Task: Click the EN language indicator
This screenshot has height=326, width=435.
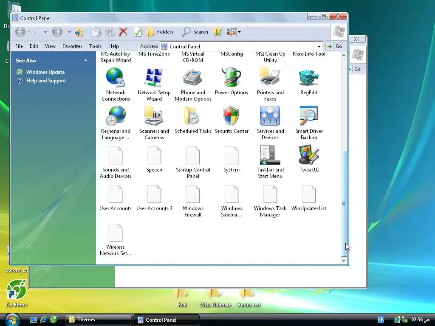Action: coord(381,320)
